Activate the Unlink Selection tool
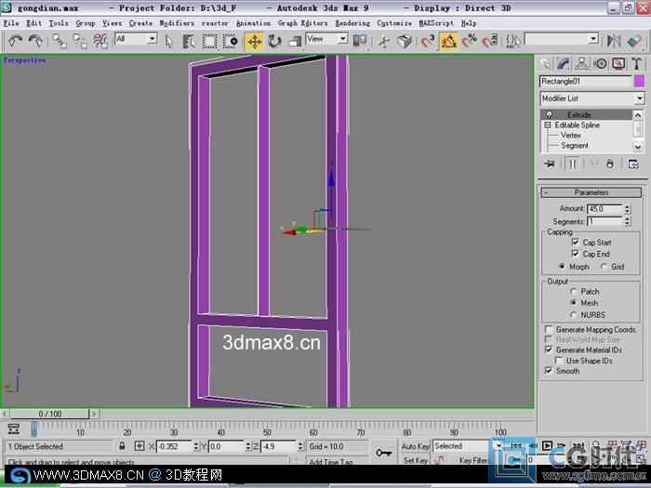The height and width of the screenshot is (488, 651). pyautogui.click(x=80, y=41)
